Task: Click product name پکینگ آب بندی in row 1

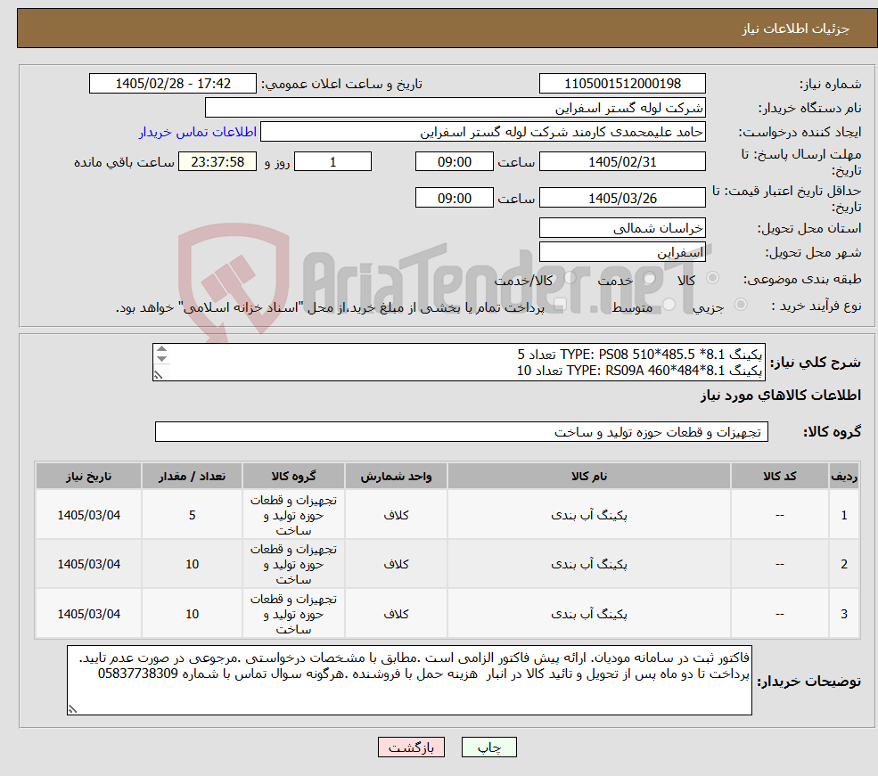Action: click(589, 515)
